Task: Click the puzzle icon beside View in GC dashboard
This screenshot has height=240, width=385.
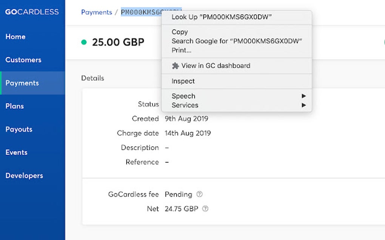Action: click(176, 65)
